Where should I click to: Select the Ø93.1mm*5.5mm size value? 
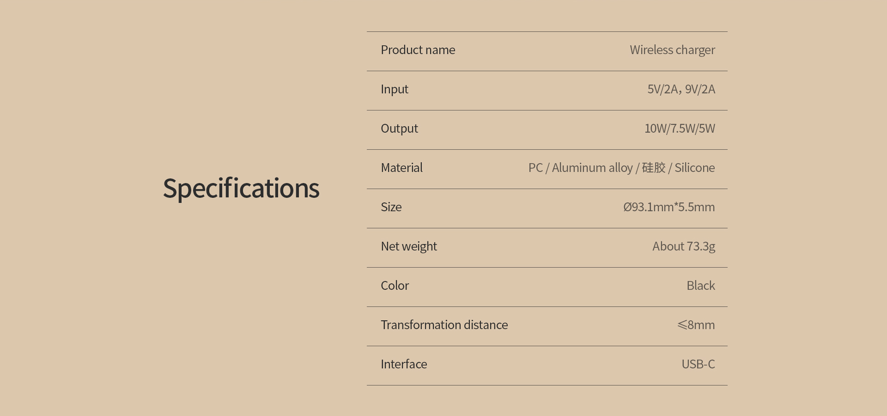tap(669, 207)
